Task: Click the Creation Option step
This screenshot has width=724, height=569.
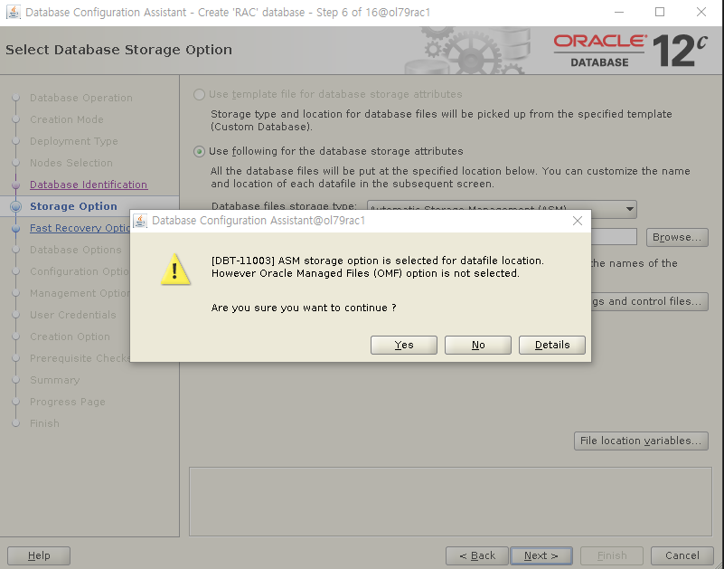Action: point(70,337)
